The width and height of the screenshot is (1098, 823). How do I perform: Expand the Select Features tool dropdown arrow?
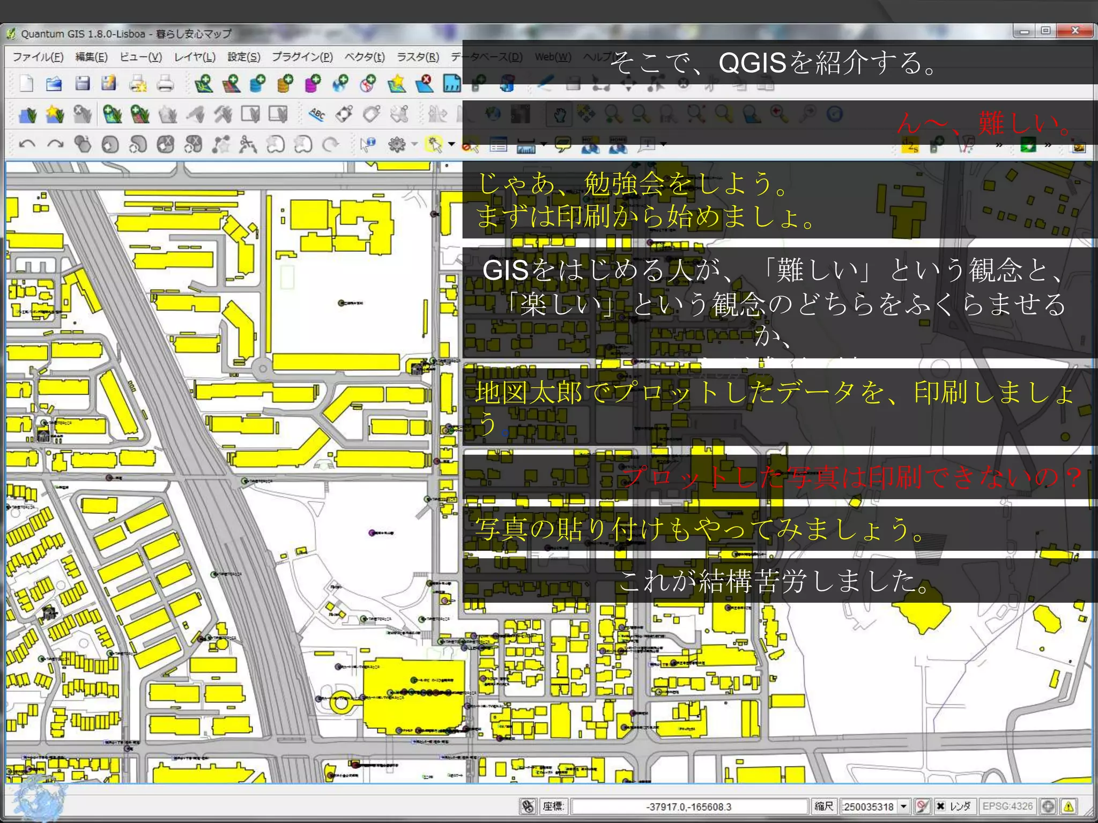coord(451,144)
